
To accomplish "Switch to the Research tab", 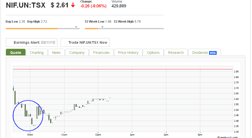I will (x=176, y=52).
